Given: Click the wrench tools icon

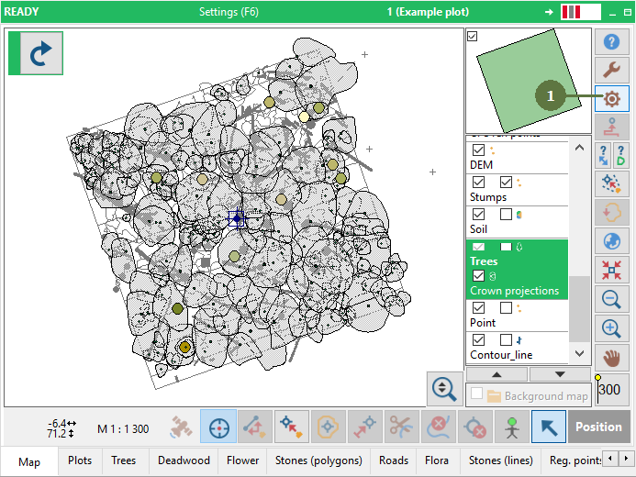Looking at the screenshot, I should click(x=612, y=70).
